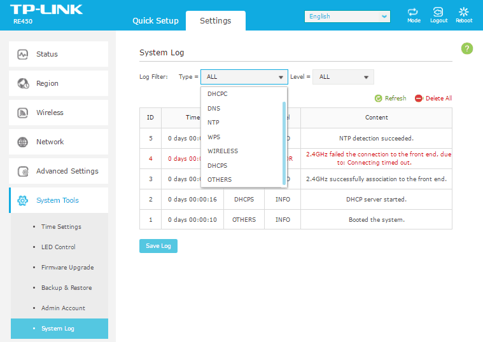Open Backup & Restore submenu item

pos(66,288)
